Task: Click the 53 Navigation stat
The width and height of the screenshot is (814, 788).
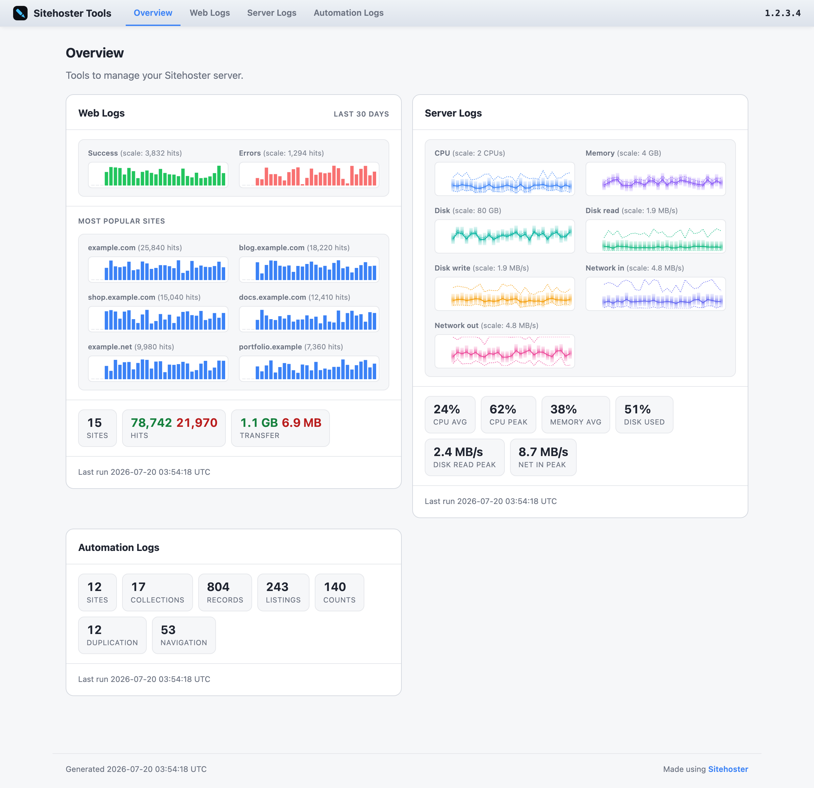Action: pos(183,635)
